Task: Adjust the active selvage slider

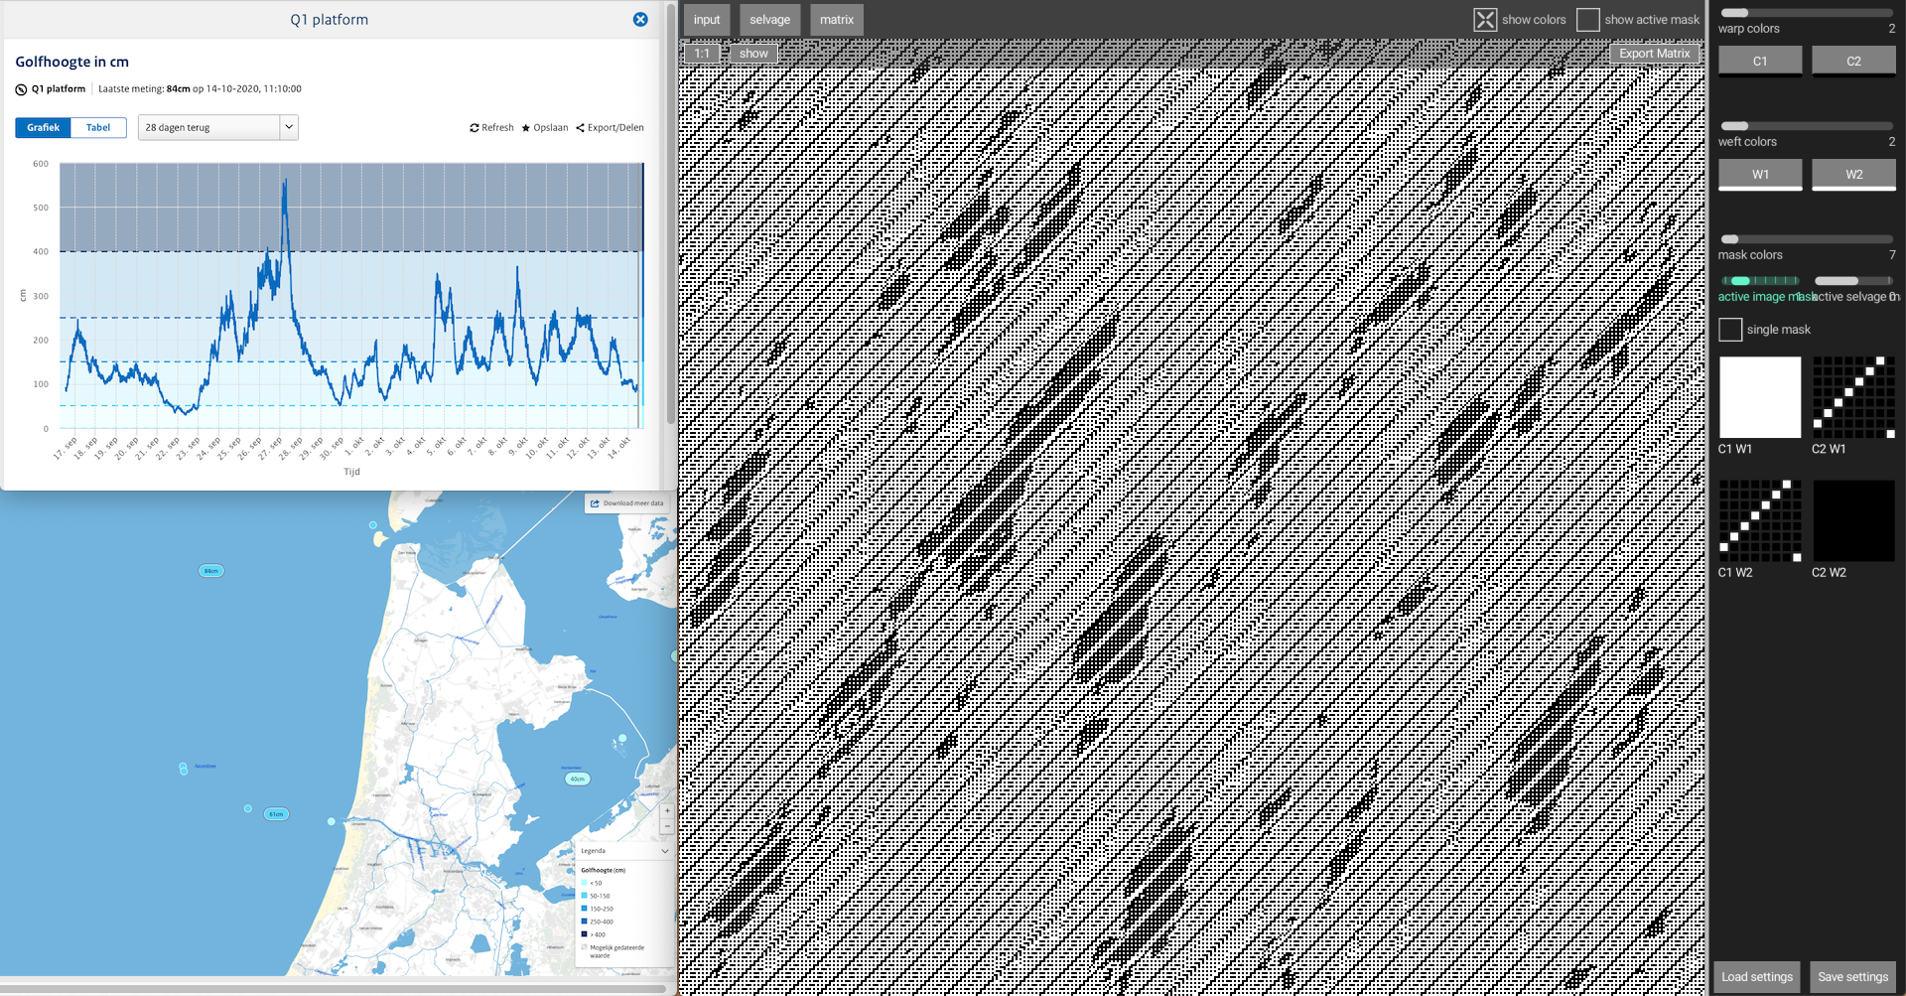Action: 1853,281
